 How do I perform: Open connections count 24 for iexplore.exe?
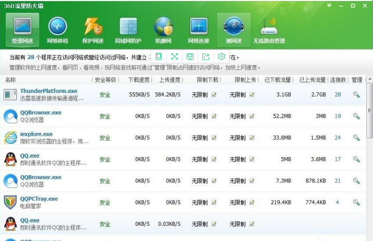338,138
